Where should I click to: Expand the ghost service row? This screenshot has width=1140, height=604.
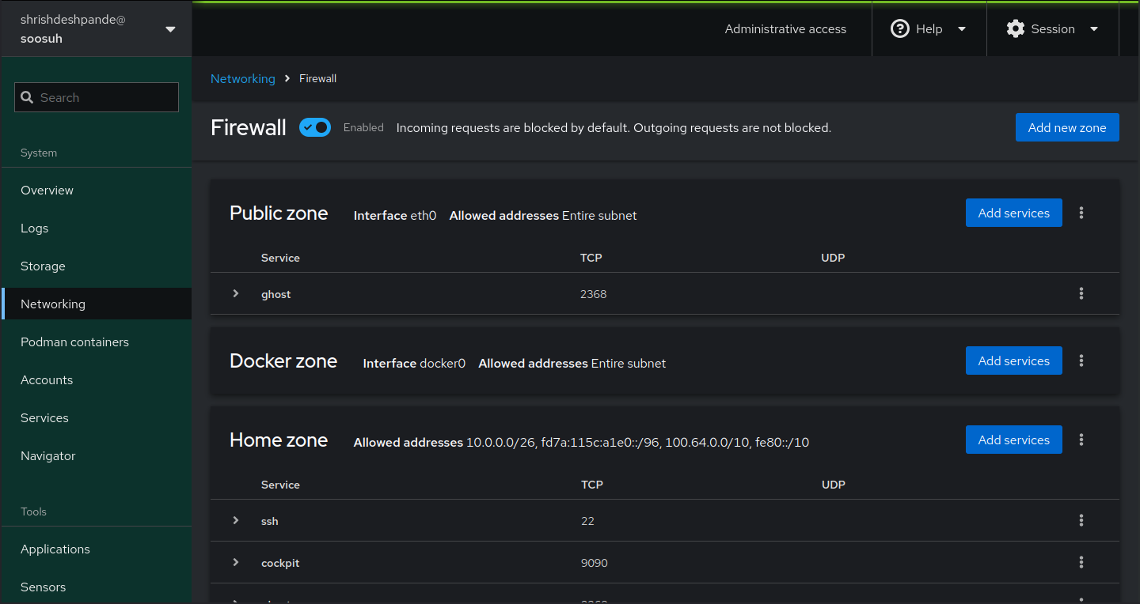[x=236, y=293]
